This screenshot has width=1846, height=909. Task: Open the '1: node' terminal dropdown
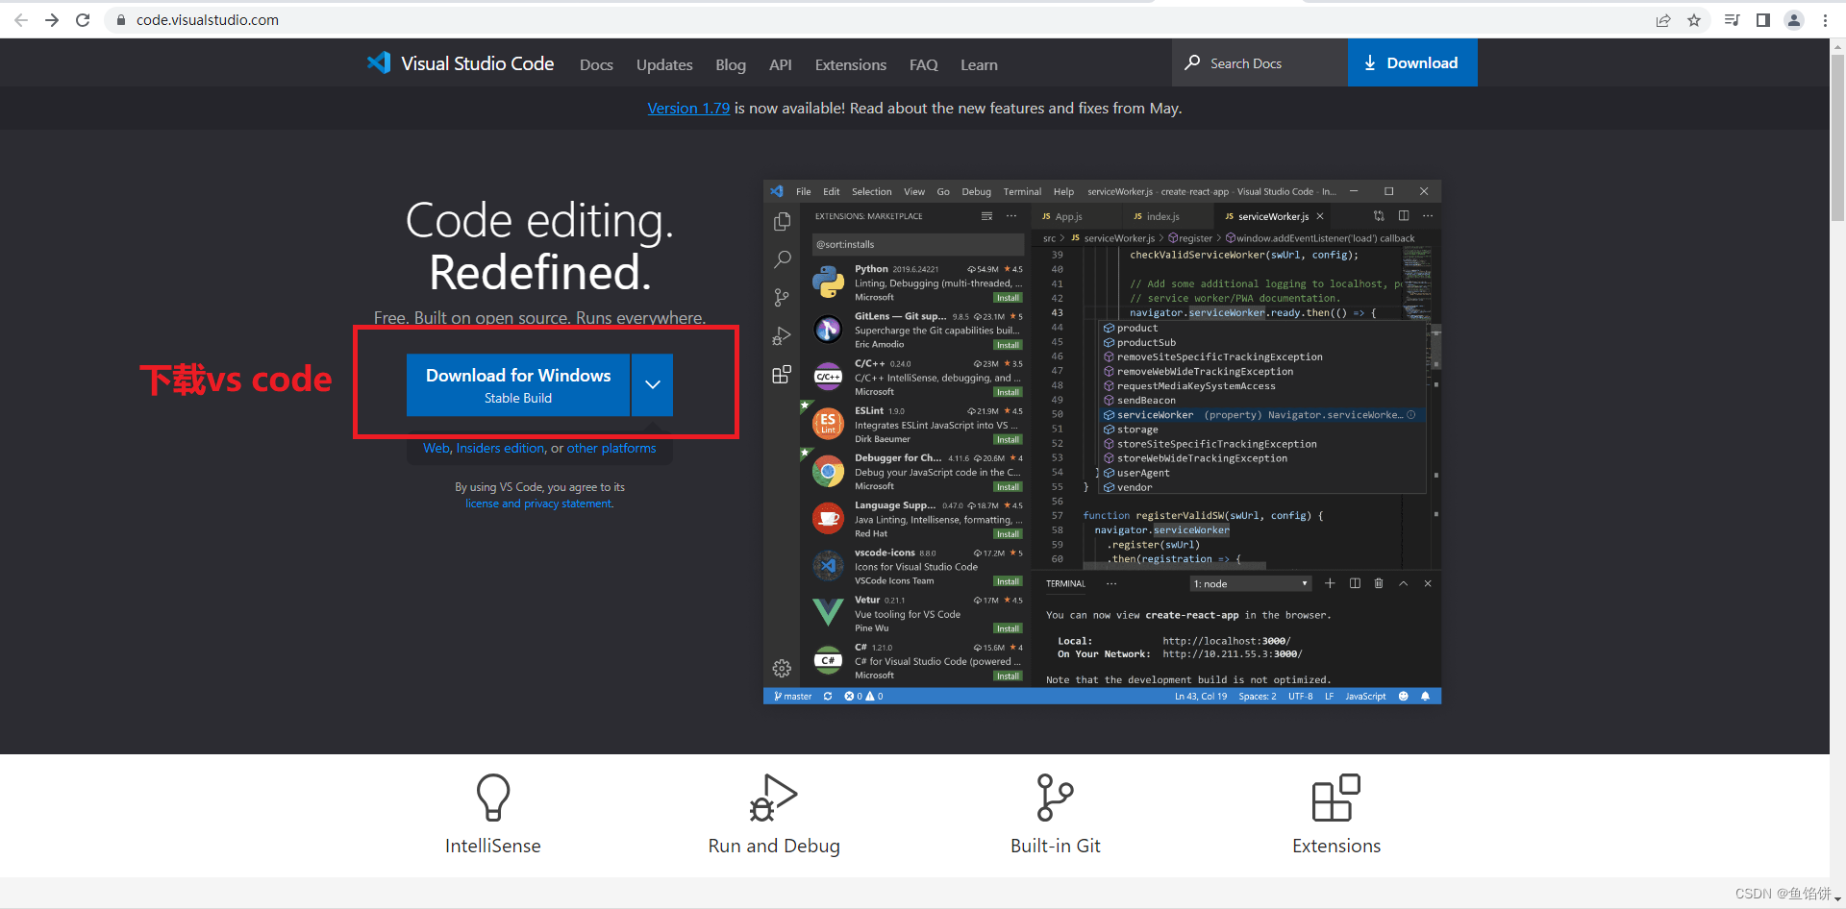pyautogui.click(x=1251, y=584)
